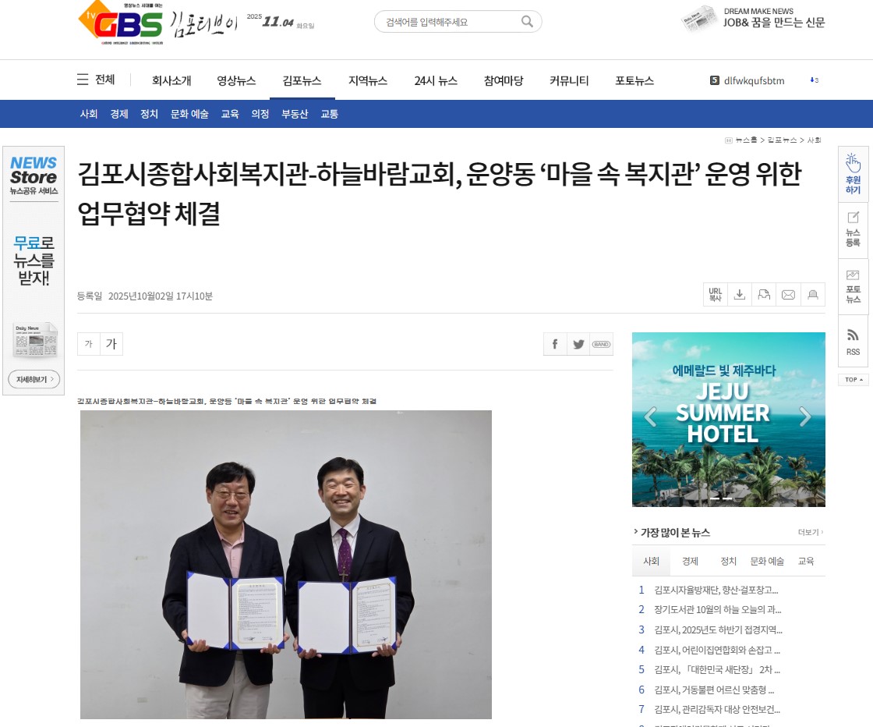Open the RSS feed icon

(x=853, y=342)
